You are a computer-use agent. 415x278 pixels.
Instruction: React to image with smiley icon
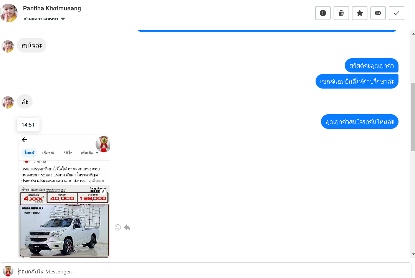point(118,227)
